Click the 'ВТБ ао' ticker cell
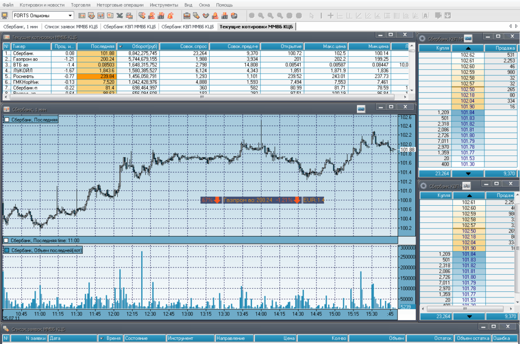 click(31, 65)
